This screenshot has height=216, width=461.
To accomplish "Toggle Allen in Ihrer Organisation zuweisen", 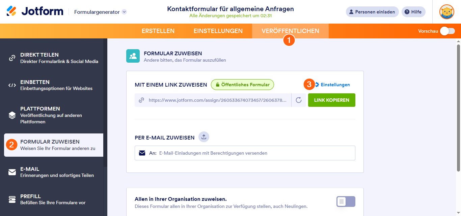I will tap(346, 201).
